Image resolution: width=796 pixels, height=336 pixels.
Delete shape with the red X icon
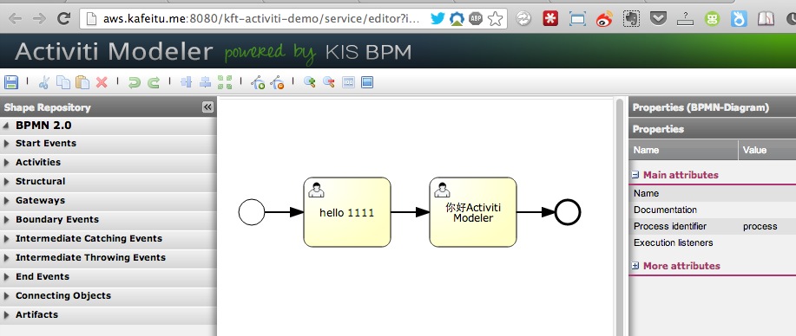click(x=102, y=82)
